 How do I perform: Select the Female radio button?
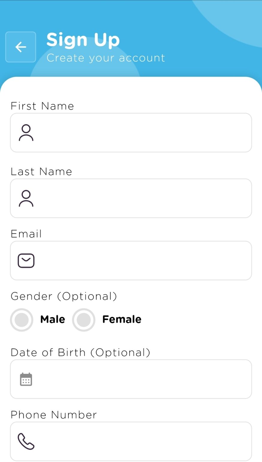click(84, 320)
